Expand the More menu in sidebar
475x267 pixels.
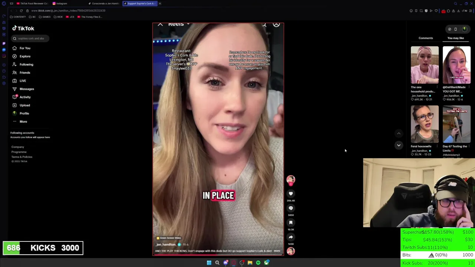20,122
